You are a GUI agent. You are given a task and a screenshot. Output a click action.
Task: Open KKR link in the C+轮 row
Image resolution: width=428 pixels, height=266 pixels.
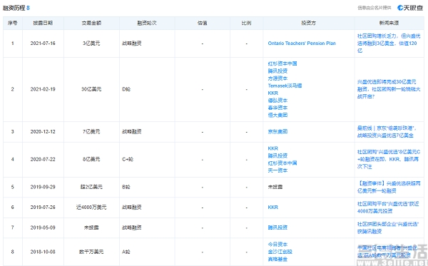[x=272, y=148]
